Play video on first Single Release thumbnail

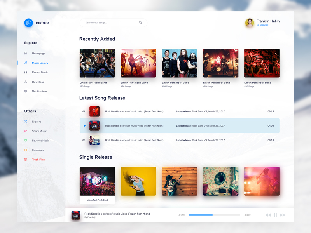tap(97, 181)
